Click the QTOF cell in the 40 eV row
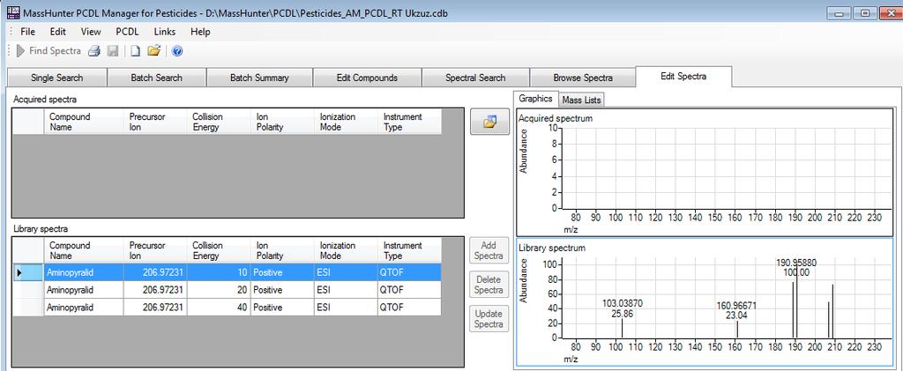 pyautogui.click(x=409, y=308)
